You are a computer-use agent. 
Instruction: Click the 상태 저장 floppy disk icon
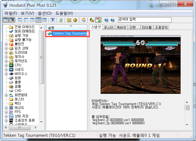(x=11, y=116)
